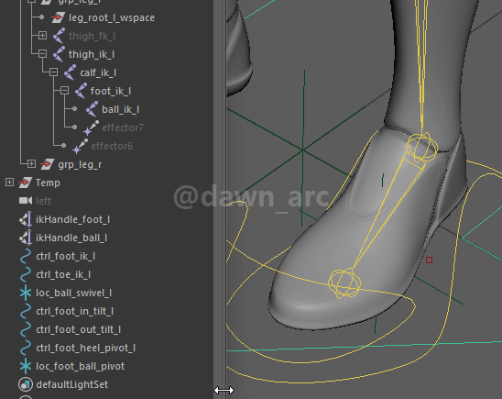This screenshot has height=399, width=502.
Task: Collapse the calf_ik_l joint branch
Action: 53,72
